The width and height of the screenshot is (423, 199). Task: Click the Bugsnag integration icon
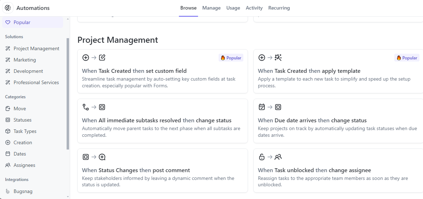pyautogui.click(x=8, y=191)
